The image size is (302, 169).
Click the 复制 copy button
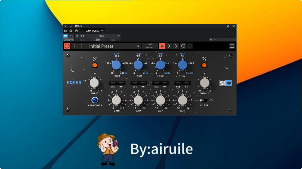tap(98, 40)
